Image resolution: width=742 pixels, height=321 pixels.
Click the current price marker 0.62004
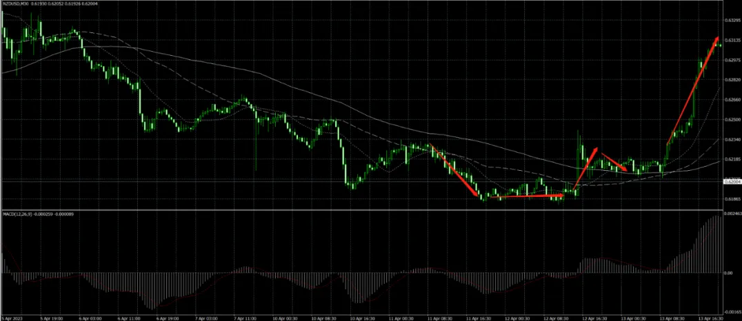pos(732,181)
